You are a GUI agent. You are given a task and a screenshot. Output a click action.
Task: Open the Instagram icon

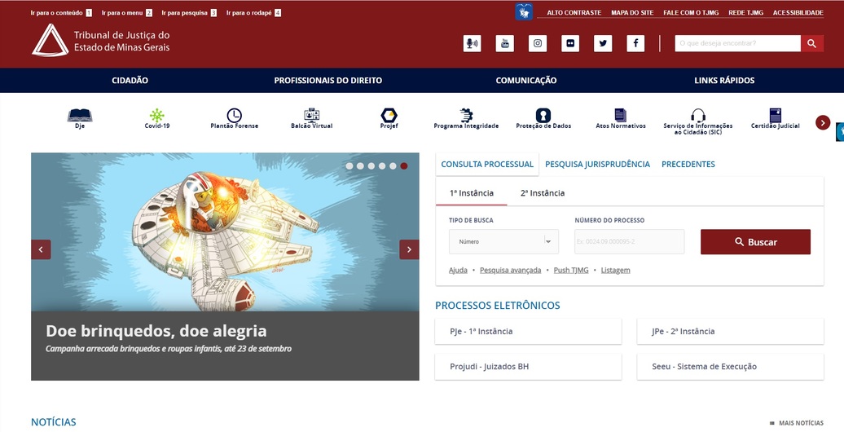(538, 44)
